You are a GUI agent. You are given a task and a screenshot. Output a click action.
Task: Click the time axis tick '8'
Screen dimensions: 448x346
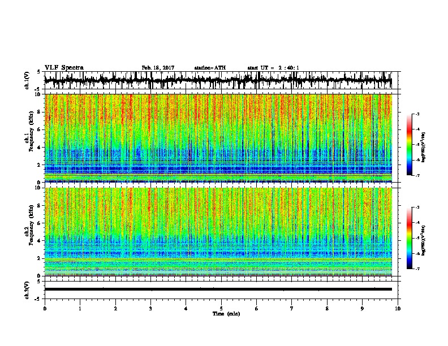coord(327,309)
